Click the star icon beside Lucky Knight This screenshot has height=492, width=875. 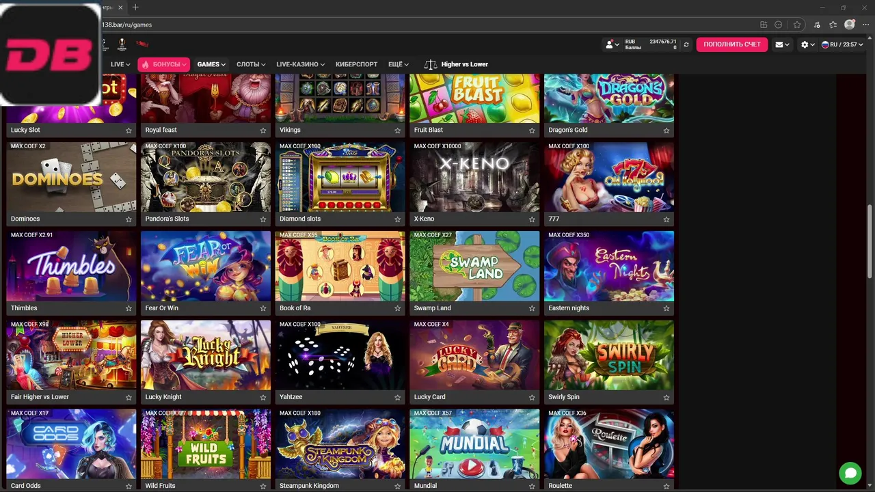(263, 397)
